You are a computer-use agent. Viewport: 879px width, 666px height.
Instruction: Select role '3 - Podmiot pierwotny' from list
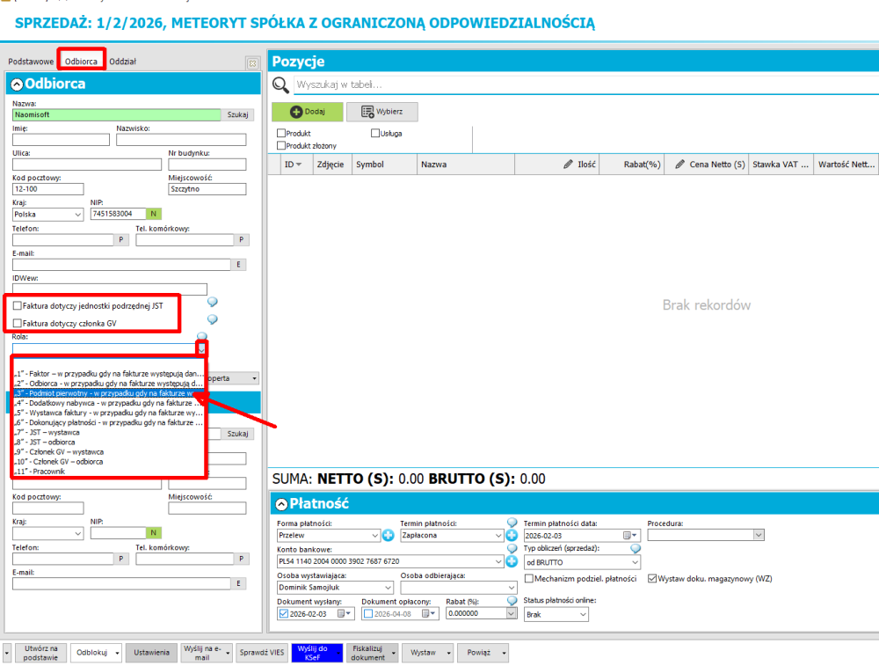105,395
